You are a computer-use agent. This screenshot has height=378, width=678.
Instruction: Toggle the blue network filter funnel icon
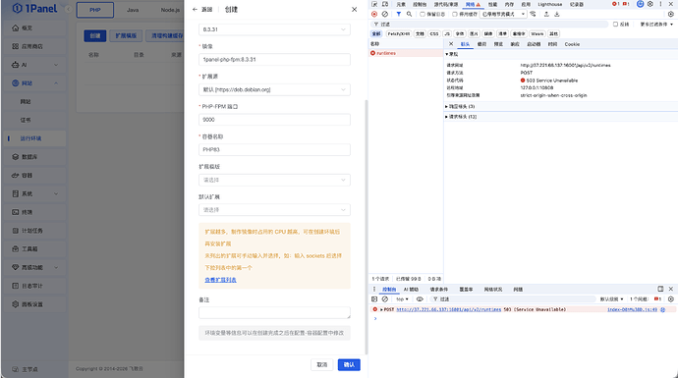pyautogui.click(x=399, y=15)
